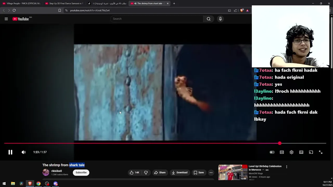The height and width of the screenshot is (187, 333).
Task: Click the 1:23 / 1:37 time display
Action: click(x=40, y=152)
